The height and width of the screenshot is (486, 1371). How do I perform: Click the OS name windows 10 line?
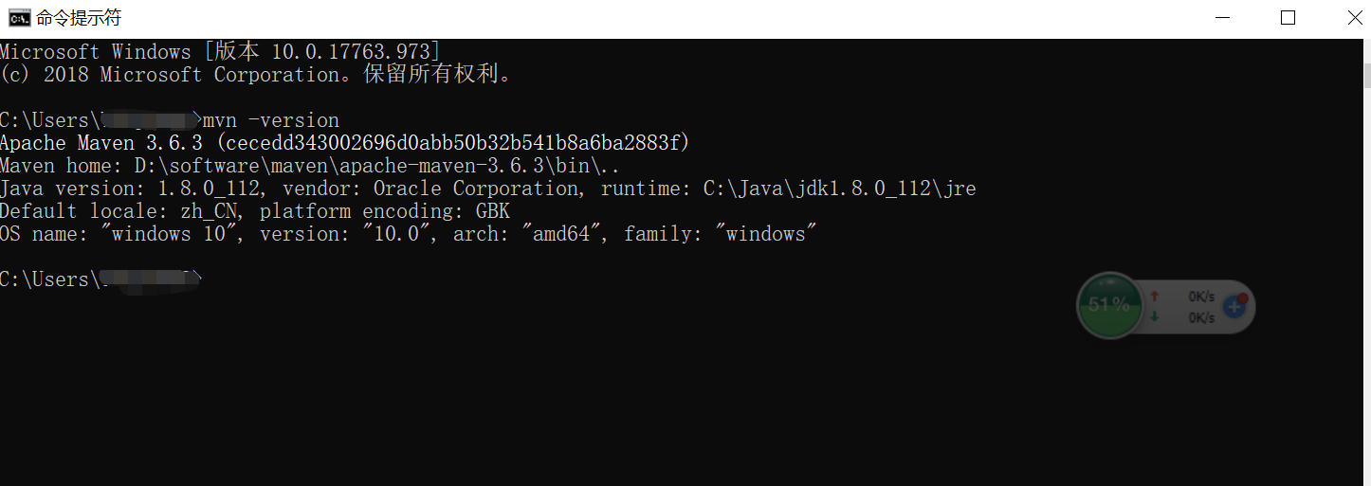pos(408,234)
